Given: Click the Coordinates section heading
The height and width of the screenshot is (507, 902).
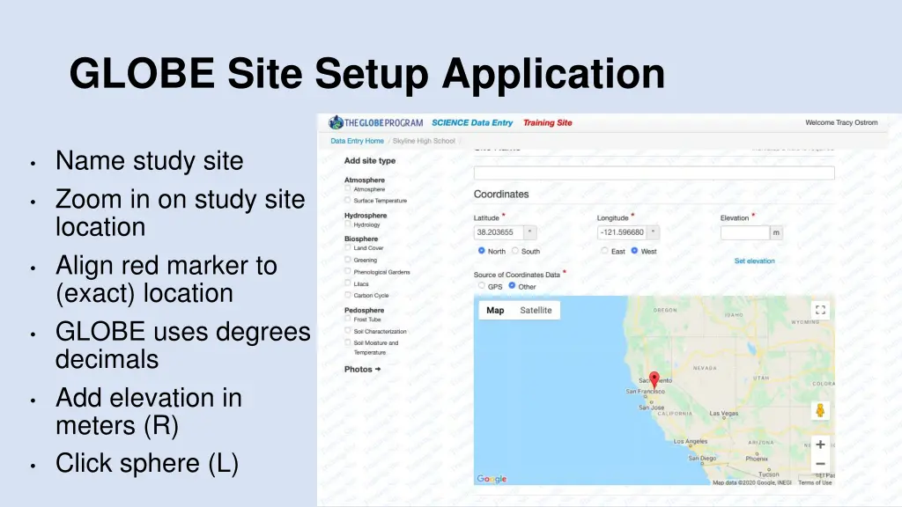Looking at the screenshot, I should coord(501,195).
